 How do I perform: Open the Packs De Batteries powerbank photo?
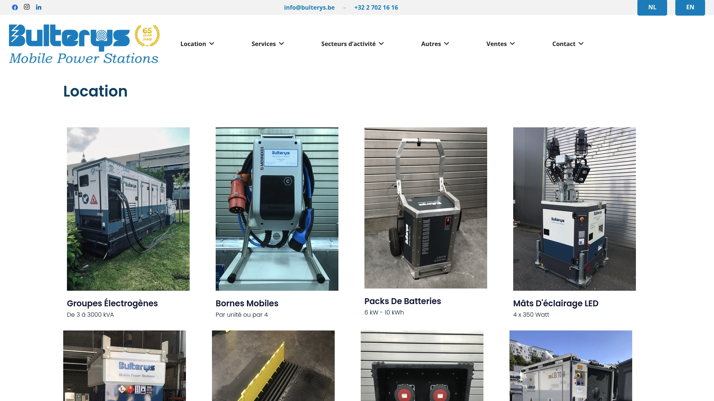tap(426, 208)
